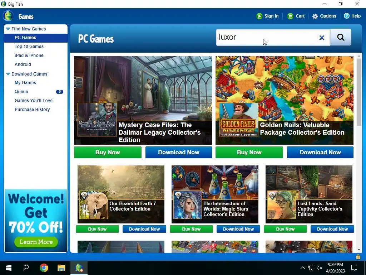The height and width of the screenshot is (275, 366).
Task: Click the Big Fish logo in header
Action: click(8, 16)
